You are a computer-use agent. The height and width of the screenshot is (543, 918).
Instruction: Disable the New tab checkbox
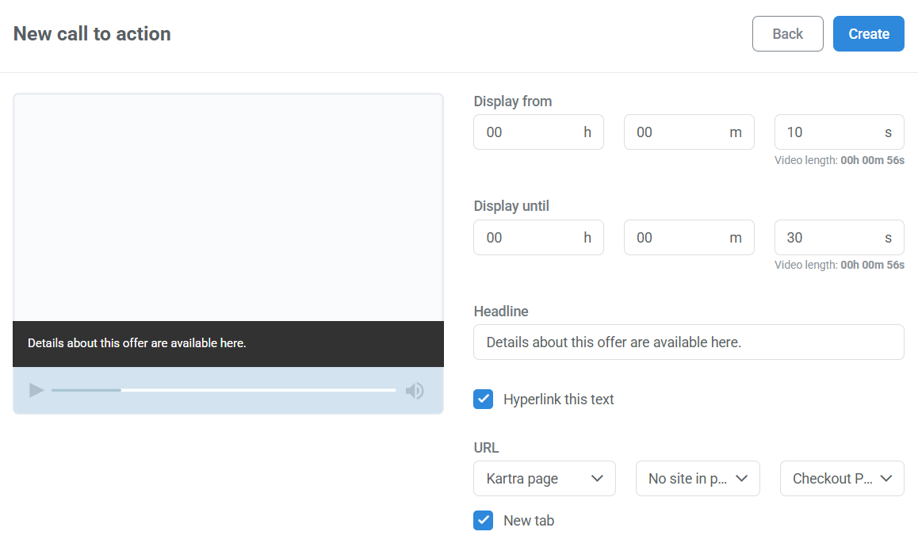(484, 520)
